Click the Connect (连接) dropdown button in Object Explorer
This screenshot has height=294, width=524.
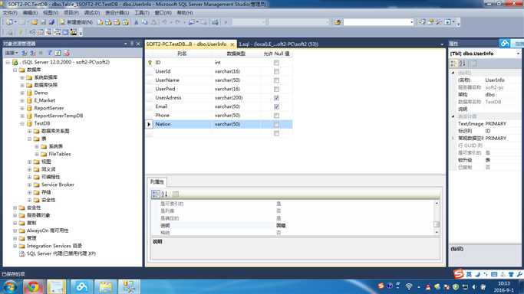[x=12, y=53]
